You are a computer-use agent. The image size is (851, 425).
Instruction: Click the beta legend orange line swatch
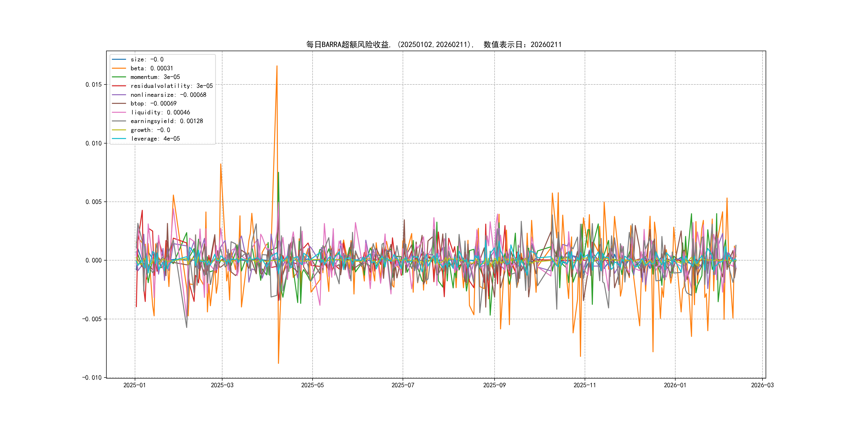click(x=119, y=68)
